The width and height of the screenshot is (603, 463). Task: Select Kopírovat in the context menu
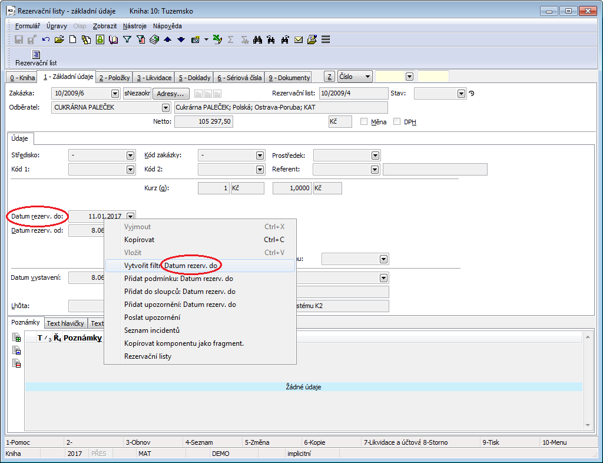[x=139, y=240]
